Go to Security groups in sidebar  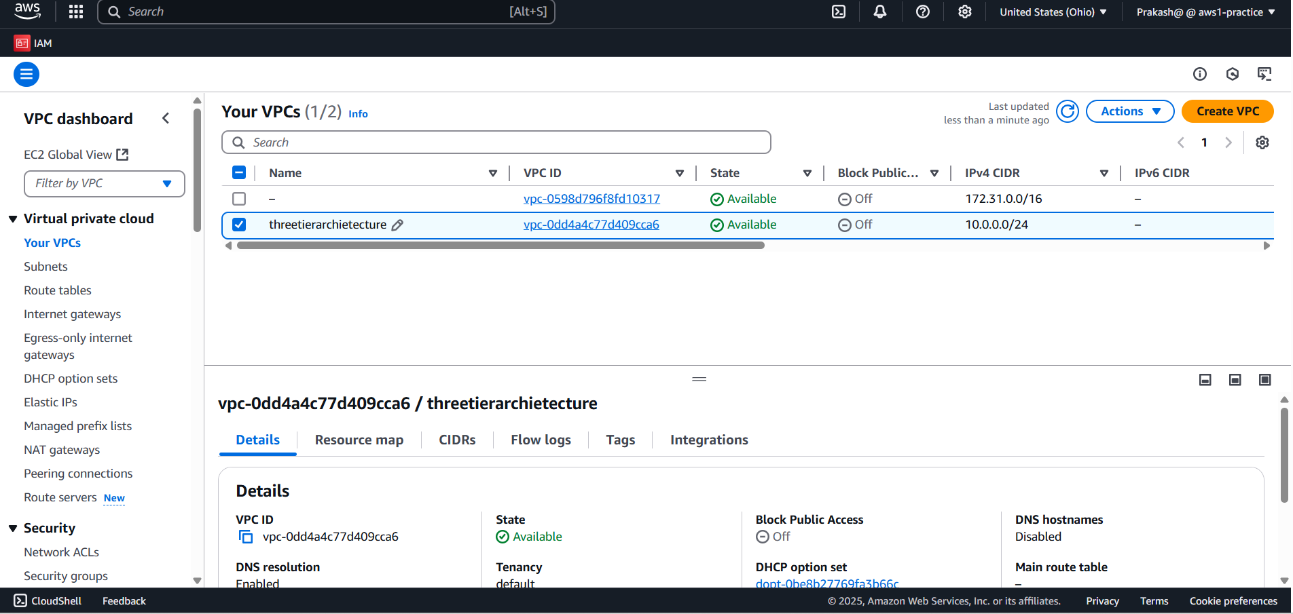(66, 576)
